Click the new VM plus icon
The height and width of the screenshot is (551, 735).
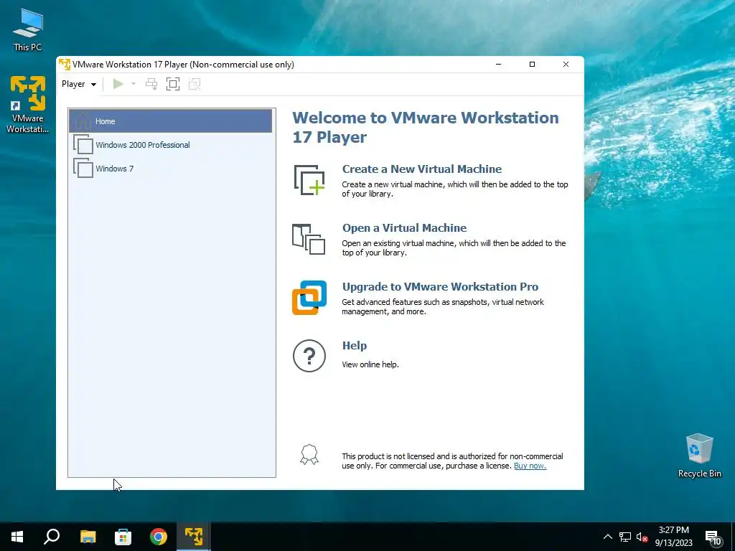point(309,180)
